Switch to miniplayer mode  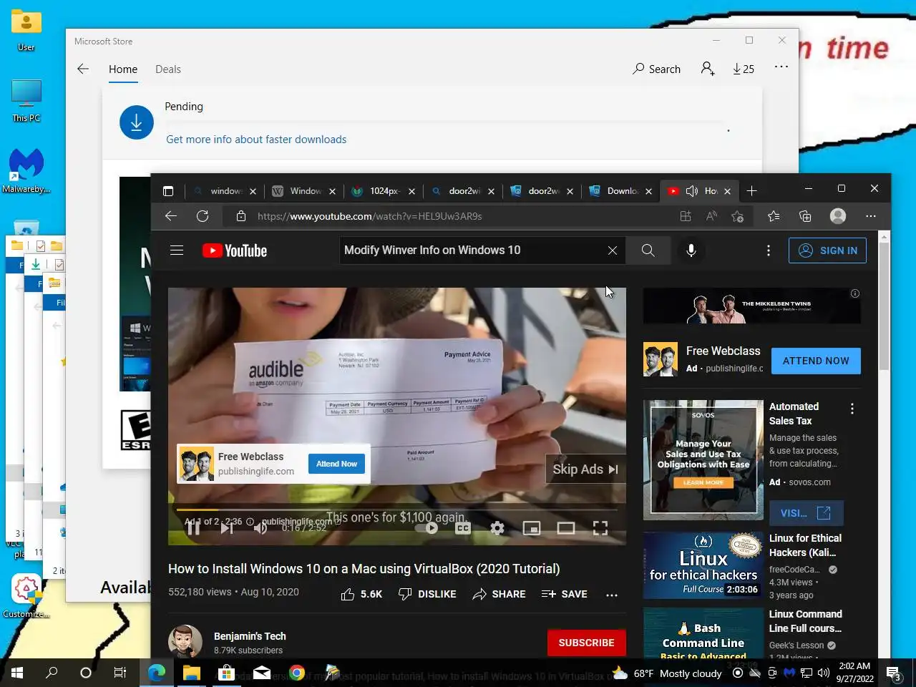point(532,528)
